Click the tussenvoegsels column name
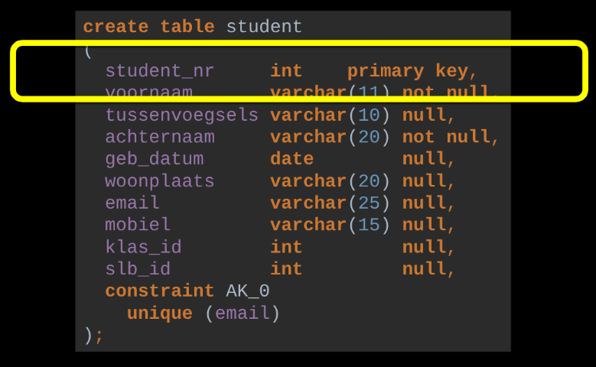The image size is (596, 367). click(181, 115)
